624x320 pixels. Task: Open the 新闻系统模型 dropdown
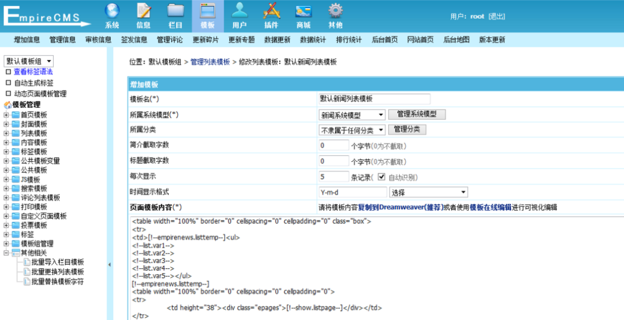pos(352,114)
